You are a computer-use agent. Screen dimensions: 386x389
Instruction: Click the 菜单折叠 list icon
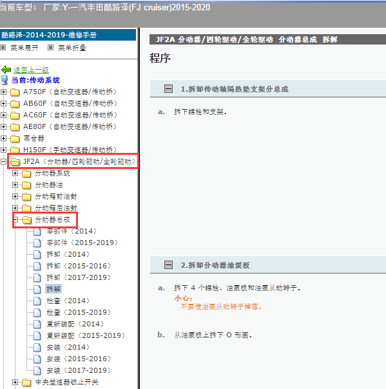coord(50,47)
